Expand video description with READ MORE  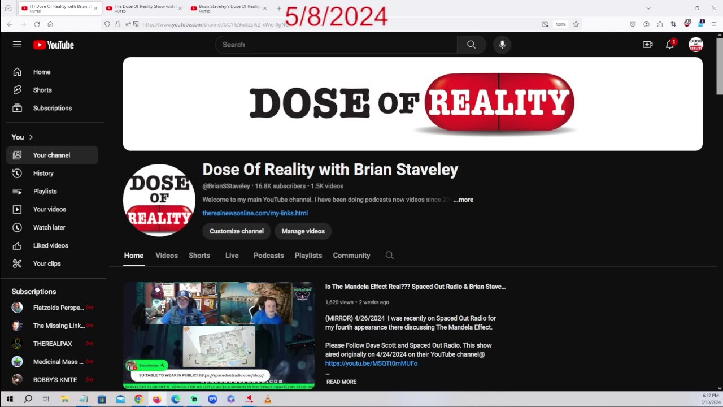click(x=341, y=382)
